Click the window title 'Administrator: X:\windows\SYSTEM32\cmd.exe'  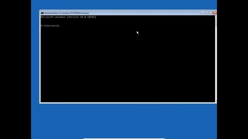click(x=67, y=13)
